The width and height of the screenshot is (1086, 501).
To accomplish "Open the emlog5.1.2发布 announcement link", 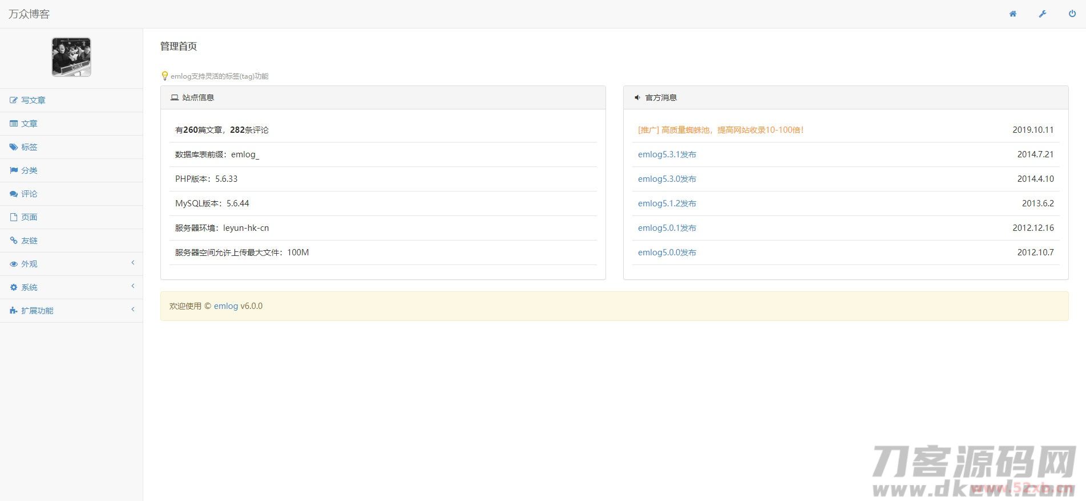I will click(x=667, y=203).
